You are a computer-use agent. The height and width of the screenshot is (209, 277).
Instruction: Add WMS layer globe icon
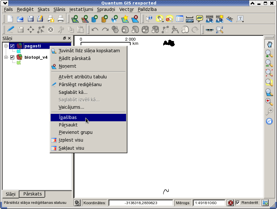[x=115, y=19]
